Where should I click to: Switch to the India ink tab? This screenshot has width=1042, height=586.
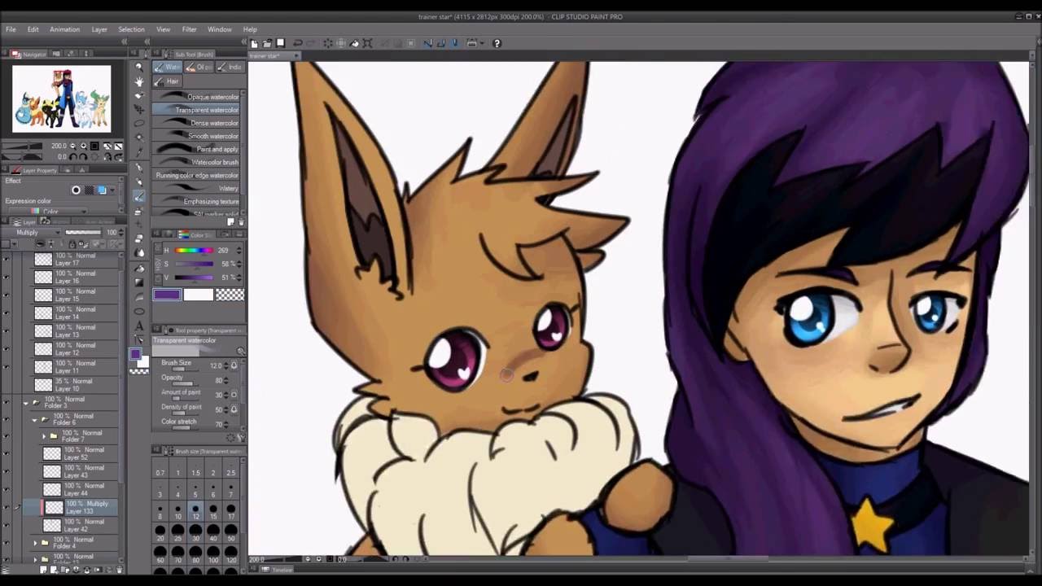click(230, 68)
